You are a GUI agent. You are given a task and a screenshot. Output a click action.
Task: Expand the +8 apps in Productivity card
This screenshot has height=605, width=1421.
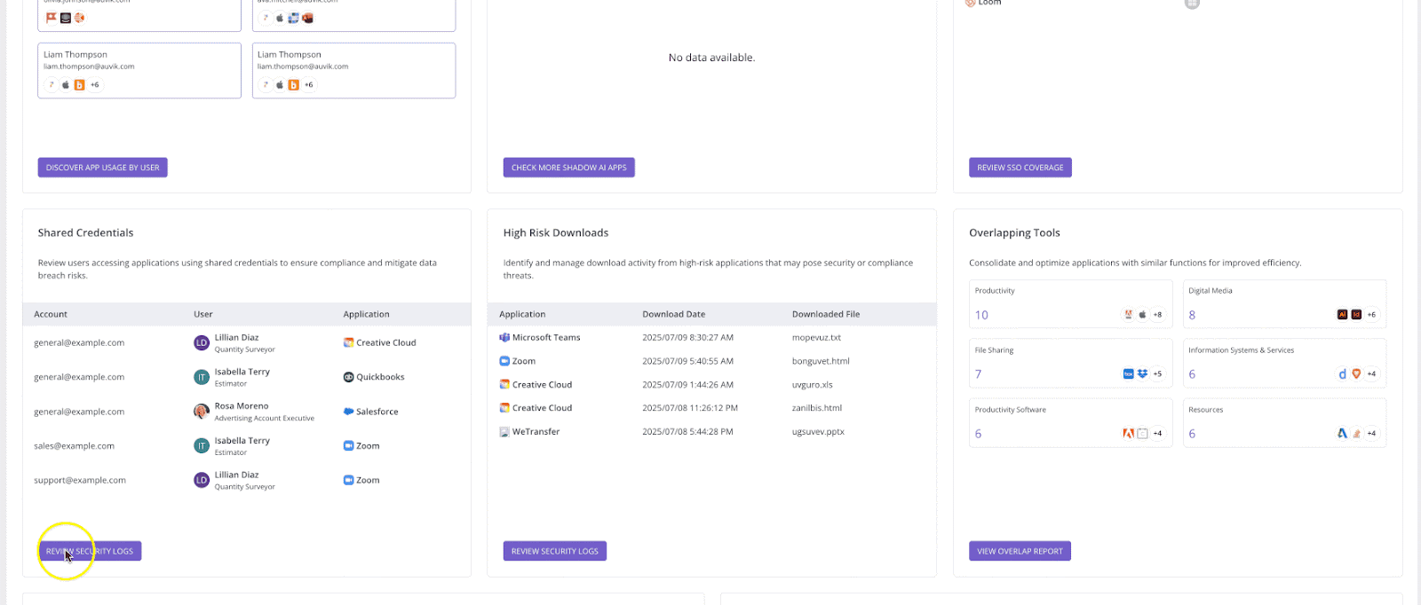coord(1157,315)
